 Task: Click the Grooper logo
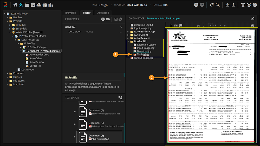(5, 5)
